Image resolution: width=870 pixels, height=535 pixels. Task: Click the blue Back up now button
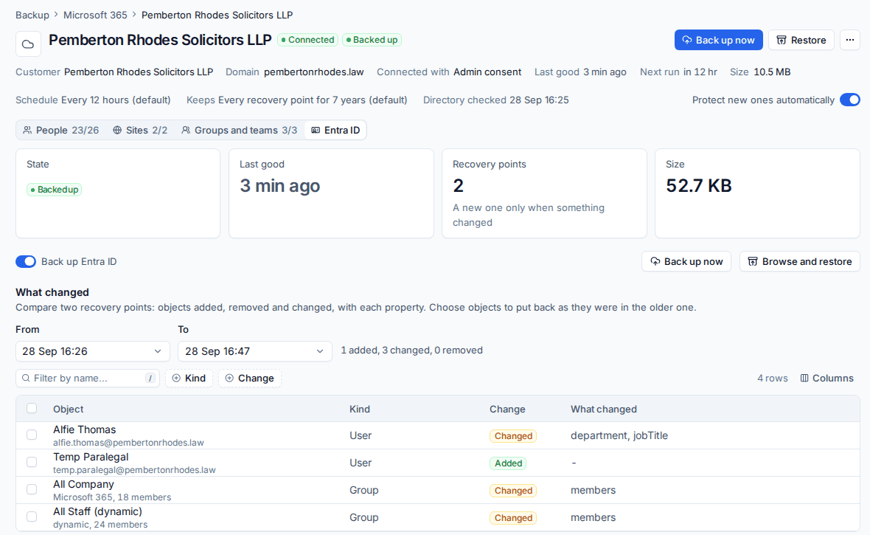(x=719, y=40)
